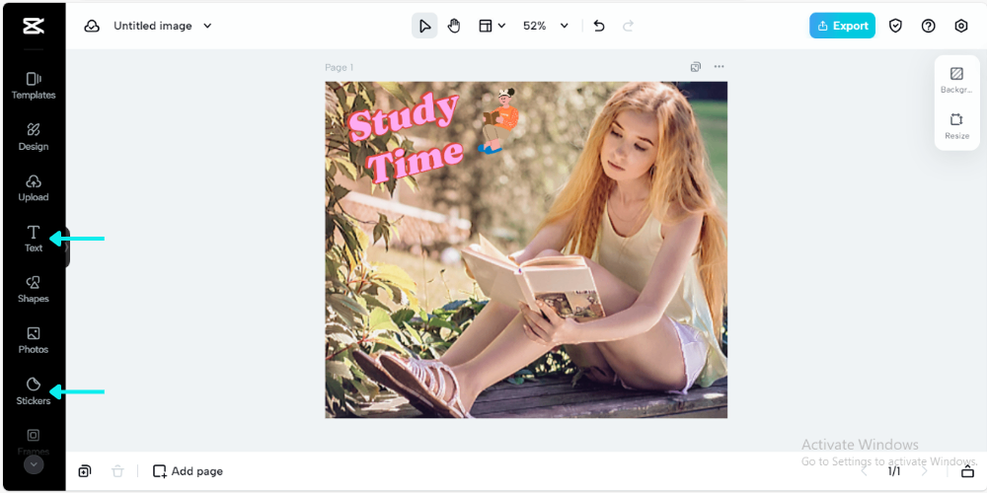The width and height of the screenshot is (987, 493).
Task: Open the layout grid tool
Action: pos(486,26)
